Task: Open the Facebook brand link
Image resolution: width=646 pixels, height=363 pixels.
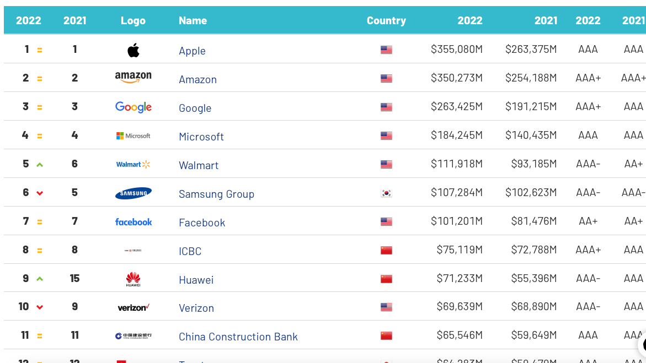Action: pyautogui.click(x=202, y=223)
